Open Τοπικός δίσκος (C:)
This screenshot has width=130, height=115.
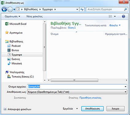click(x=22, y=77)
